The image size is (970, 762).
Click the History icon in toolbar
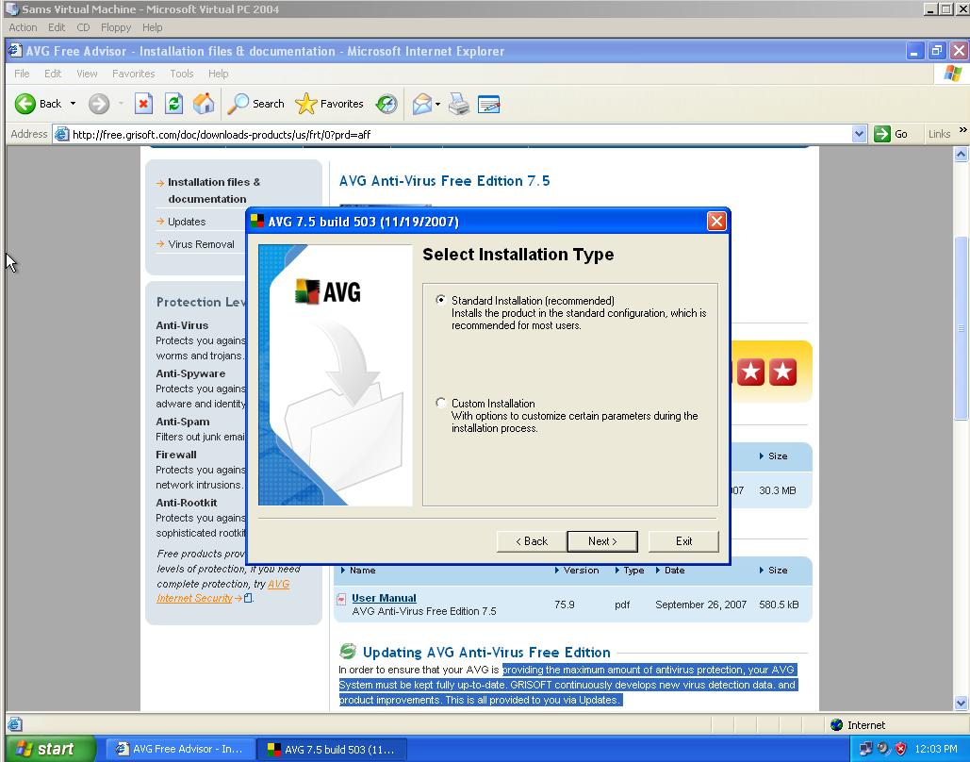(x=386, y=104)
